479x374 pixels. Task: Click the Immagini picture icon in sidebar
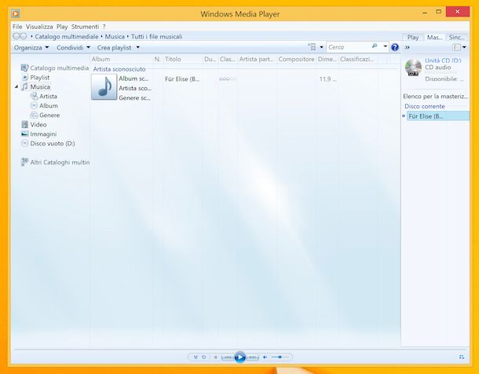coord(25,134)
